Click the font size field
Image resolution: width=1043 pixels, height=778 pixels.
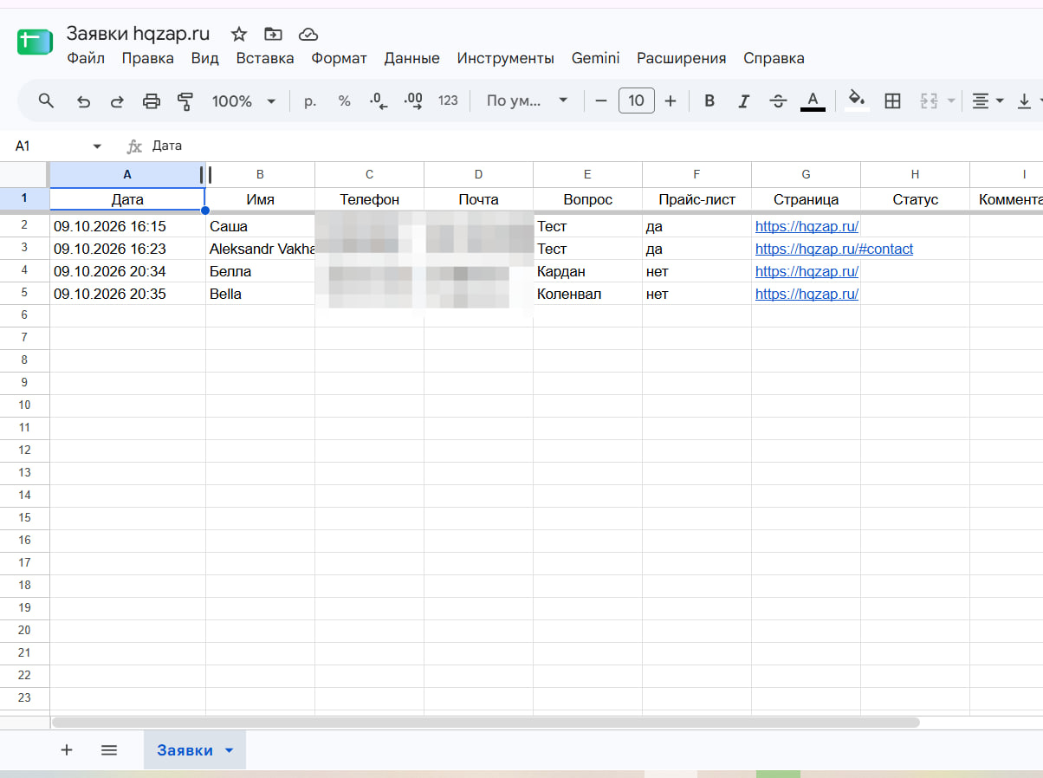636,101
